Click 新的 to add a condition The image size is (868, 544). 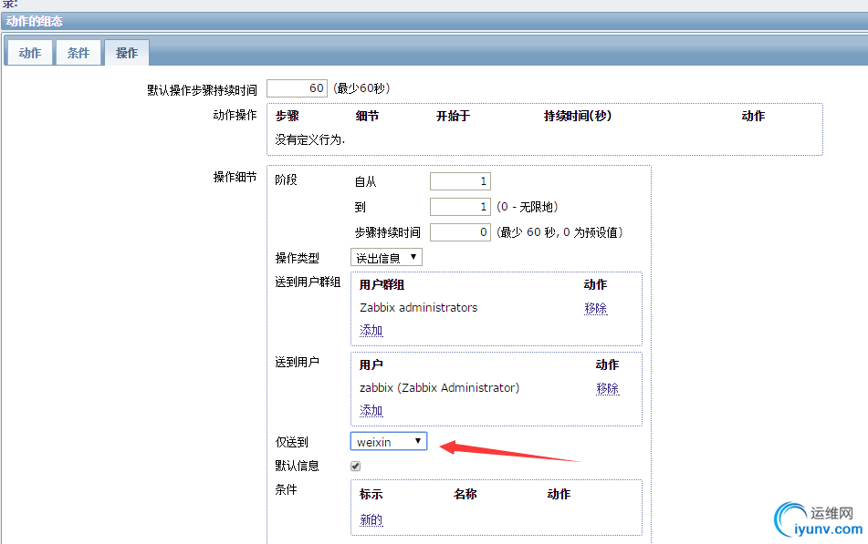(x=371, y=519)
